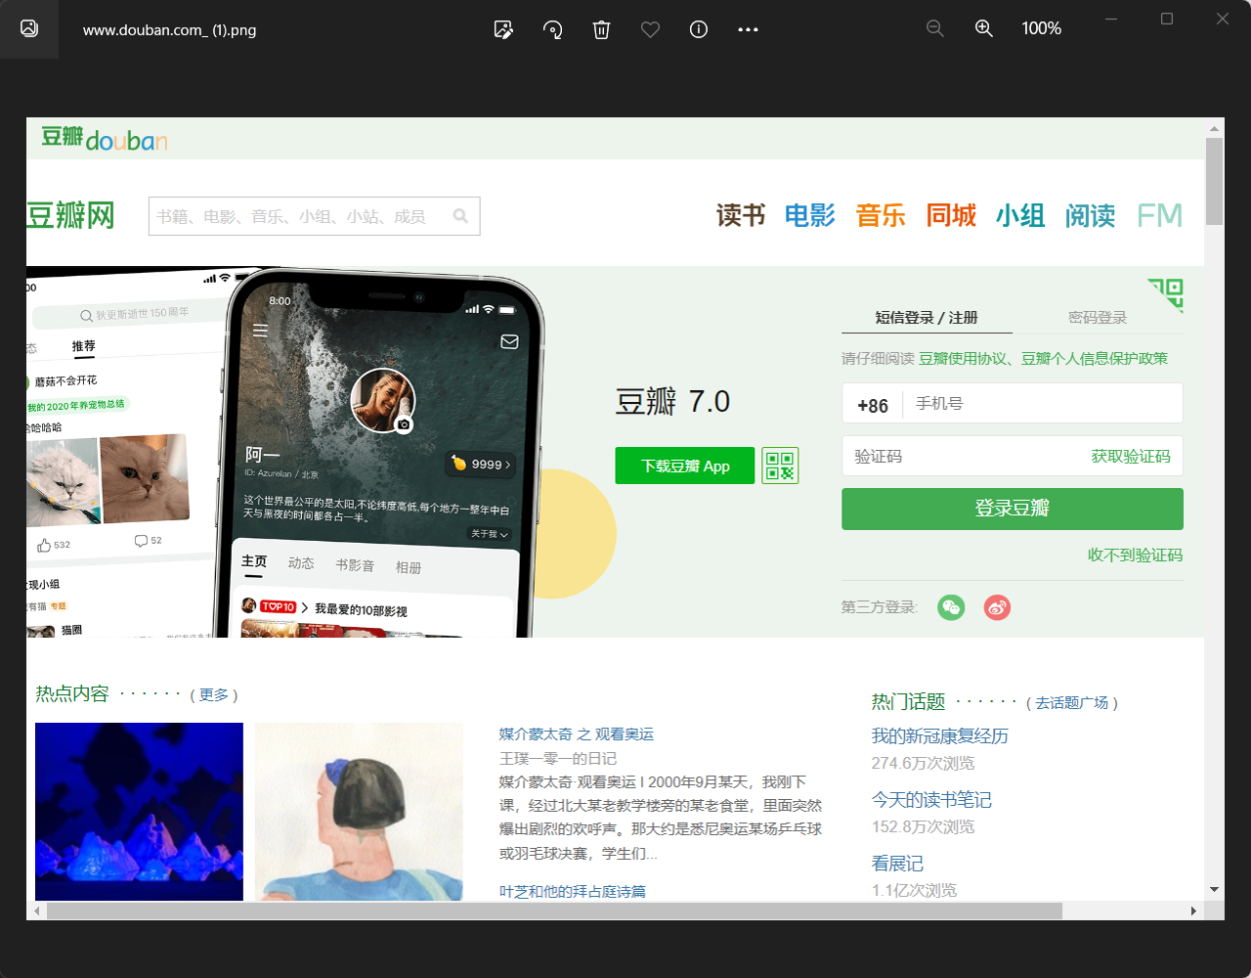Add to favorites with the heart icon
This screenshot has height=978, width=1251.
(x=650, y=29)
